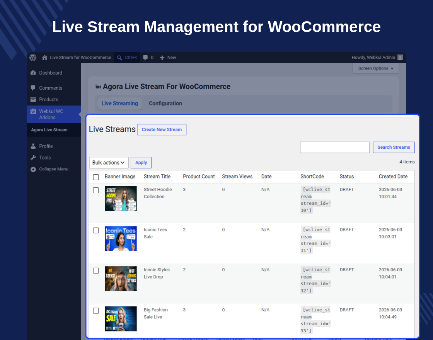Open Iconic Tees banner thumbnail
Image resolution: width=433 pixels, height=340 pixels.
point(121,239)
